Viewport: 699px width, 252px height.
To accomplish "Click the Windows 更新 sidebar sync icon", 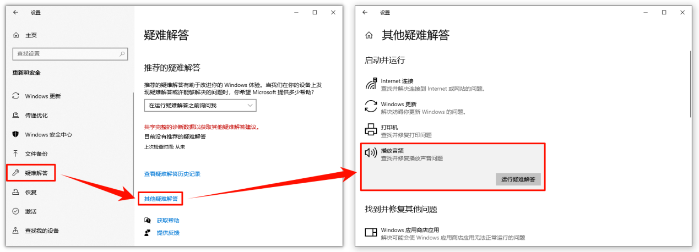I will 15,96.
